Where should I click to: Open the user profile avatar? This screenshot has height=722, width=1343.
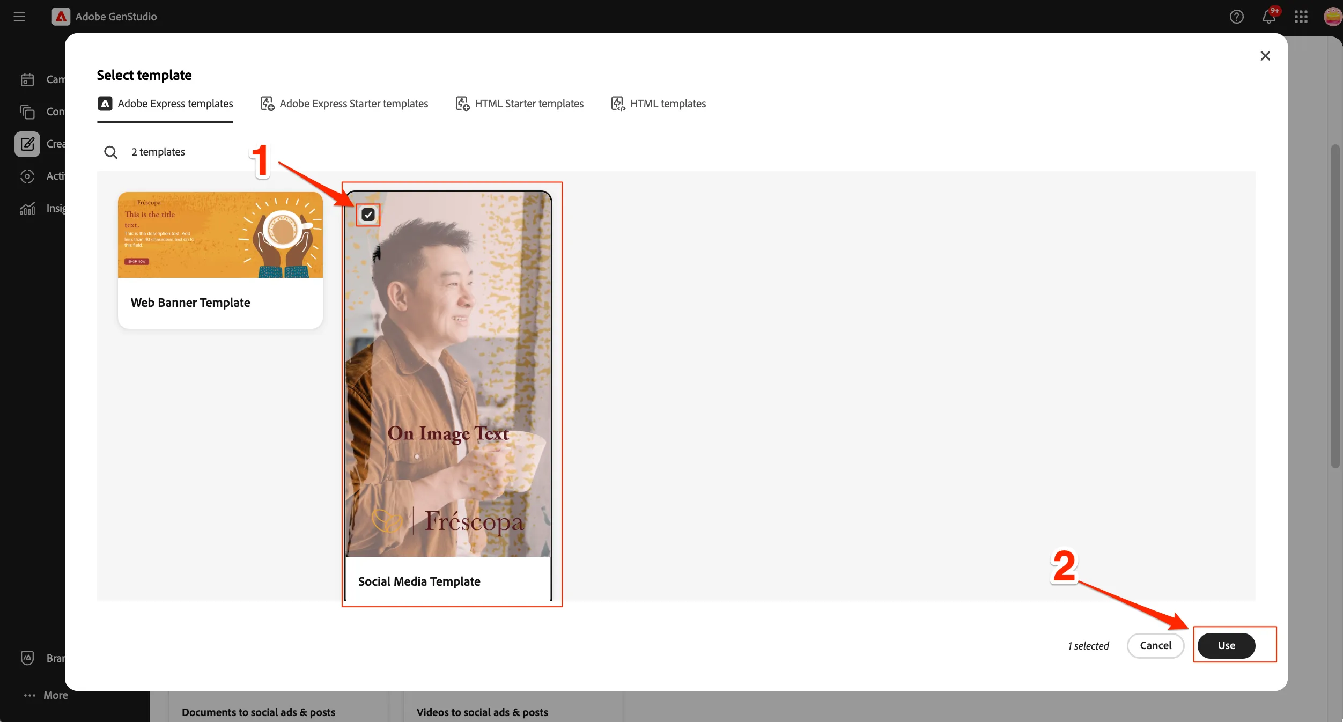click(1333, 17)
